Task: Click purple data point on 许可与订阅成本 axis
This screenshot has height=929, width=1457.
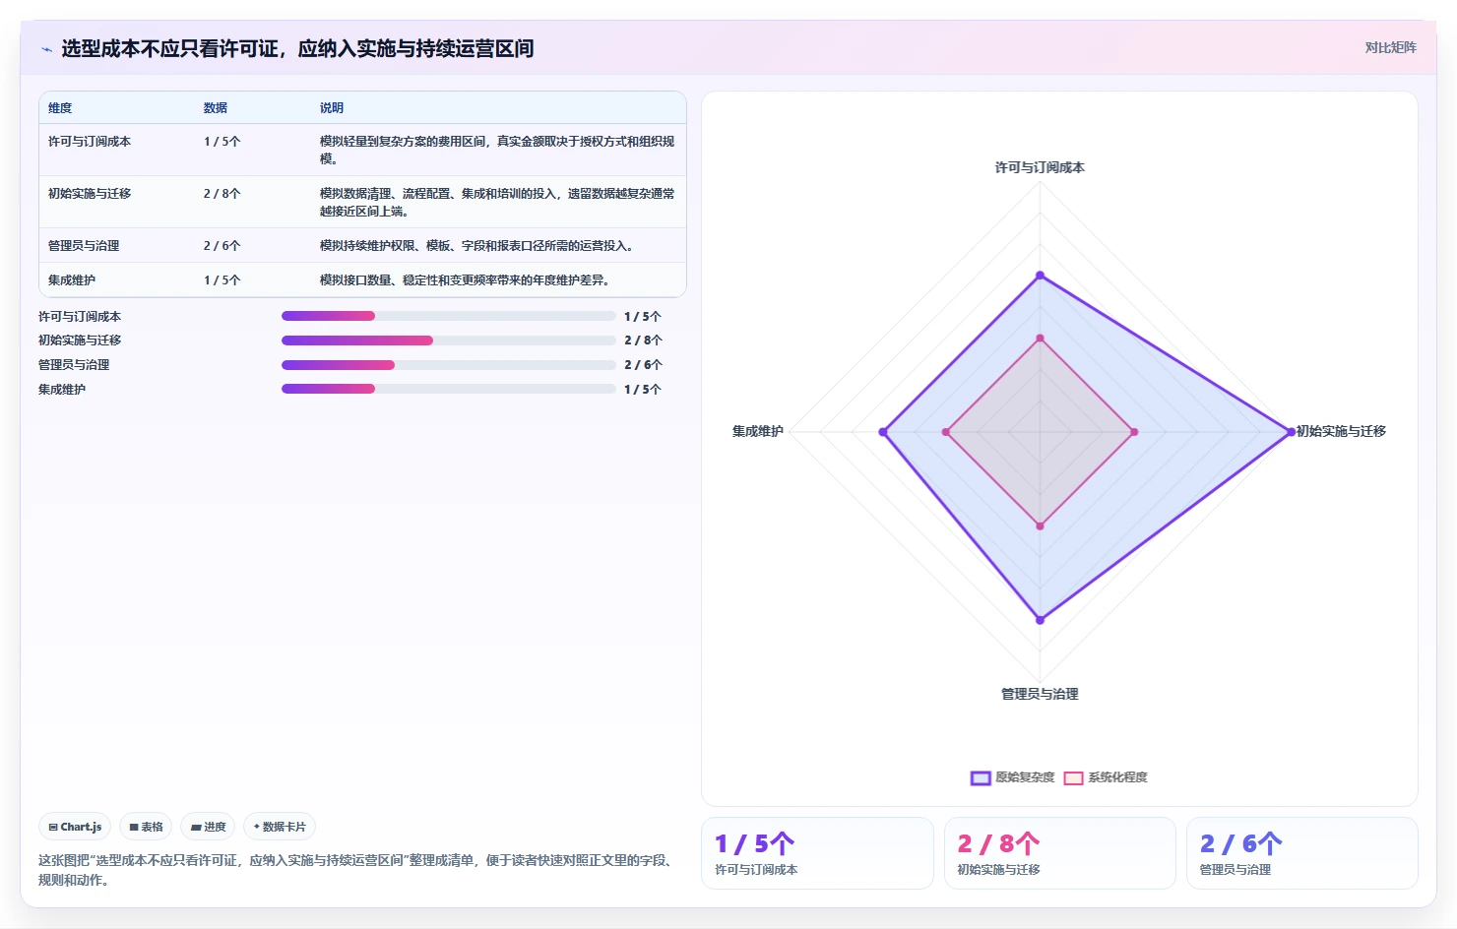Action: click(x=1040, y=276)
